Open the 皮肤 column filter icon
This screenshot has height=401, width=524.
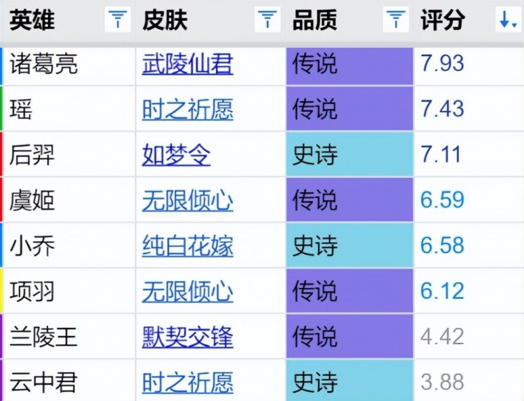click(268, 20)
